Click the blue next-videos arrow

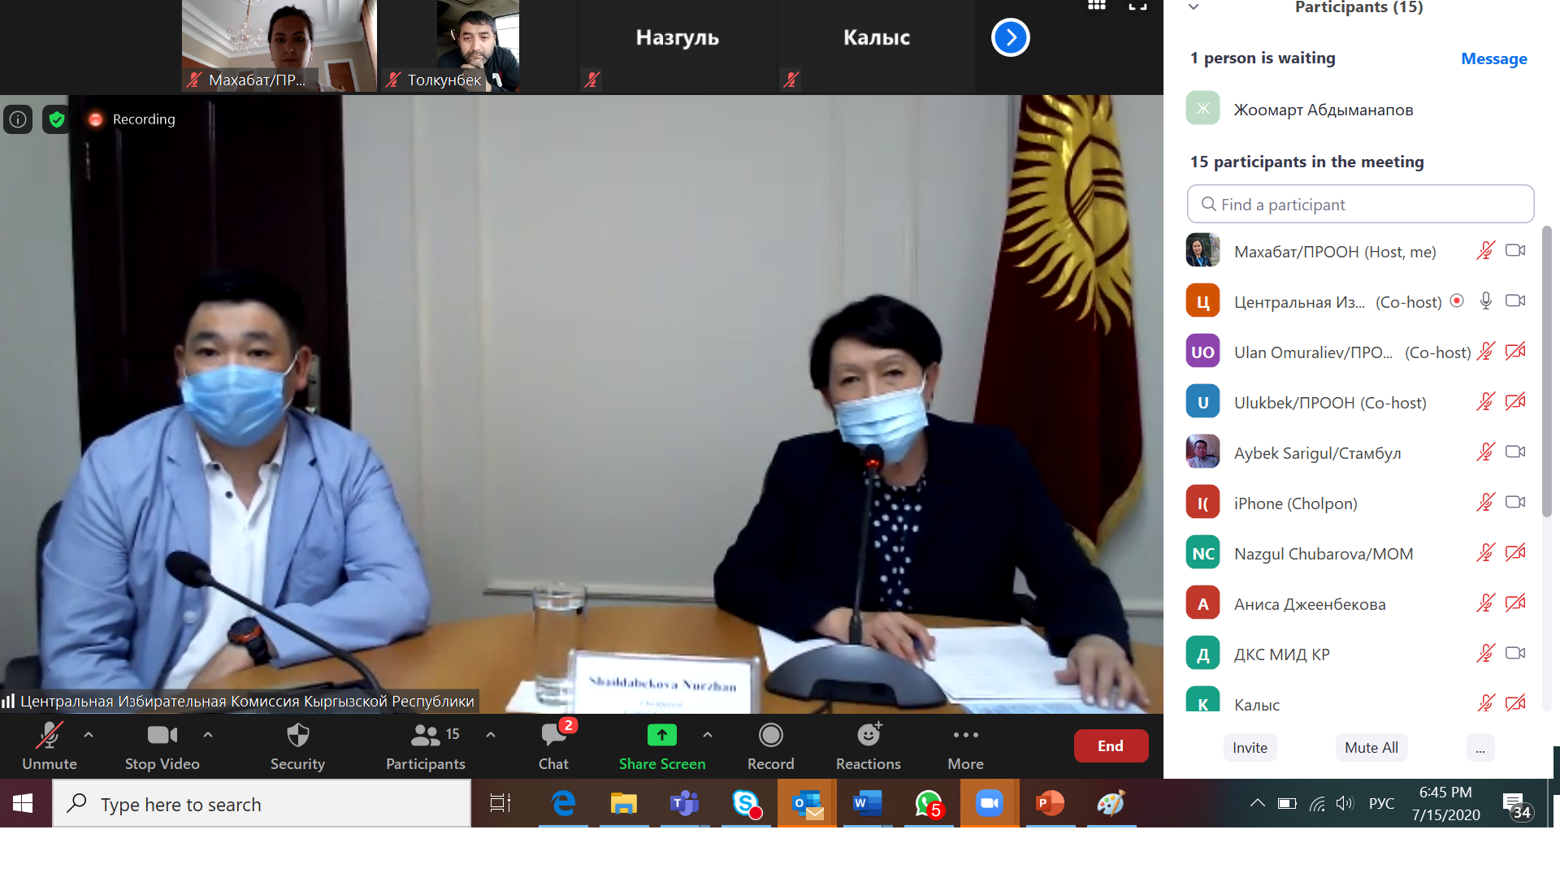pos(1010,37)
